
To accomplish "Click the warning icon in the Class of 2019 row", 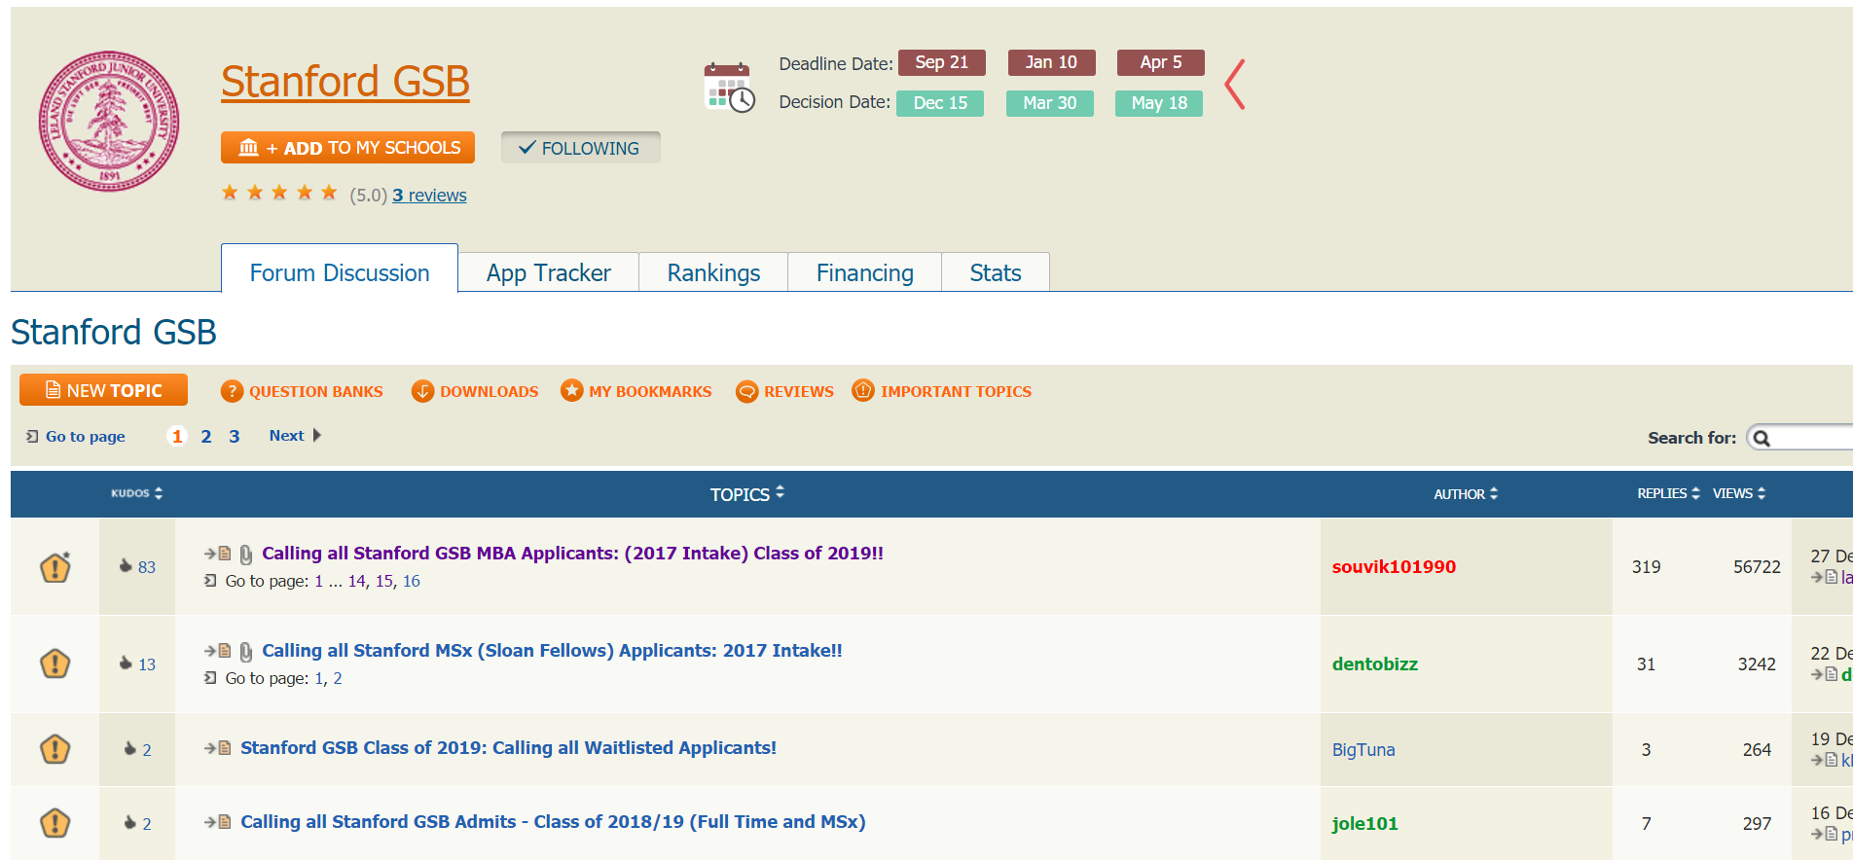I will (55, 567).
